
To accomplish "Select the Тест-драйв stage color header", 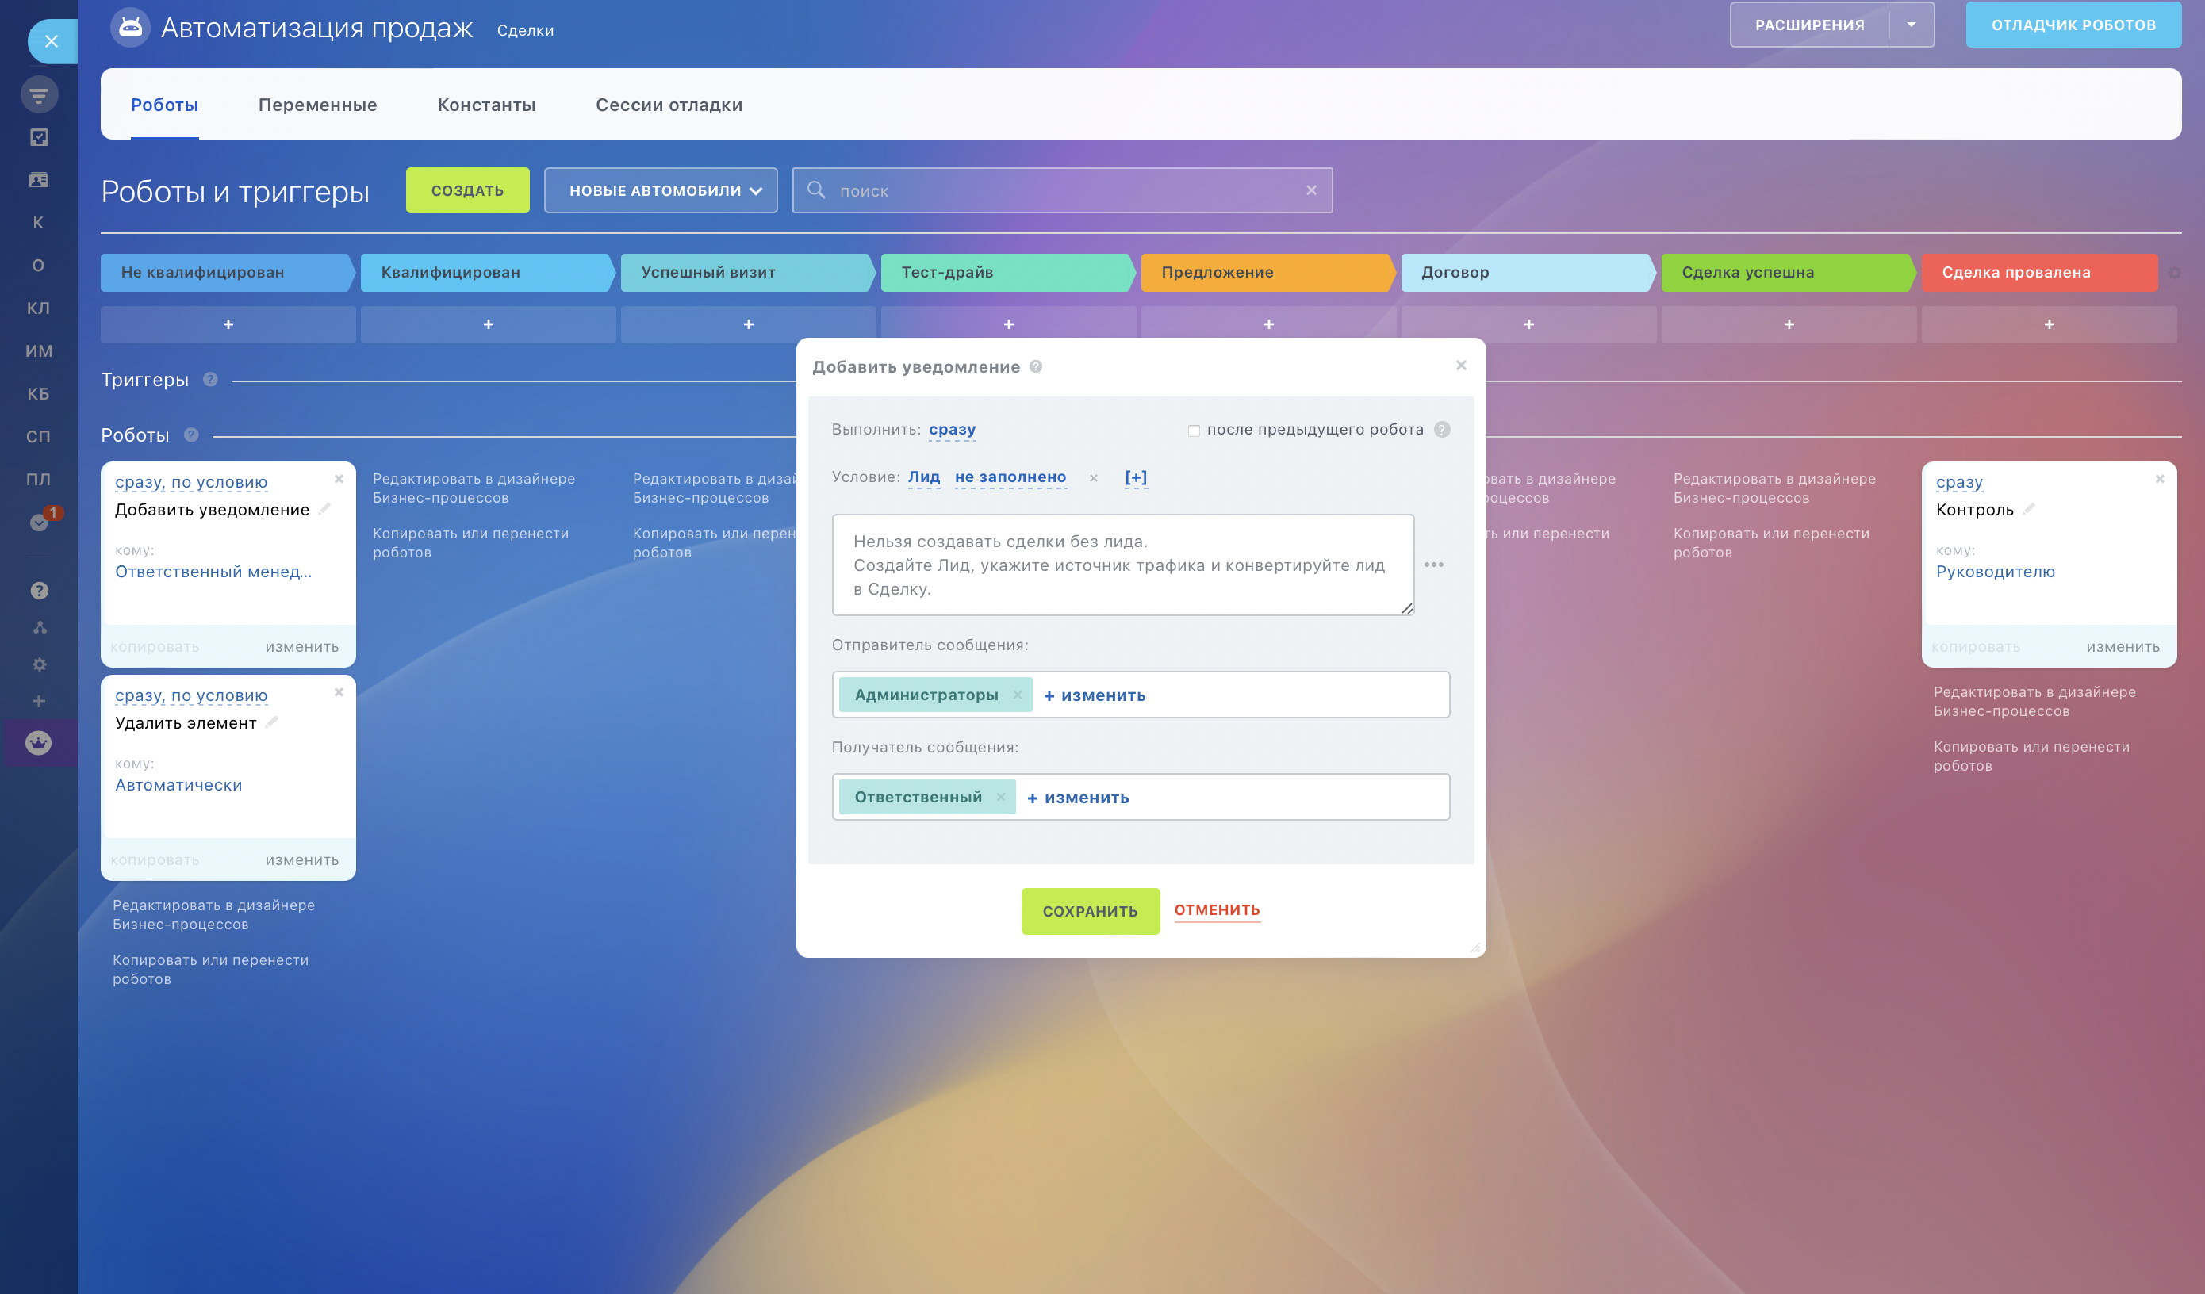I will tap(1007, 272).
